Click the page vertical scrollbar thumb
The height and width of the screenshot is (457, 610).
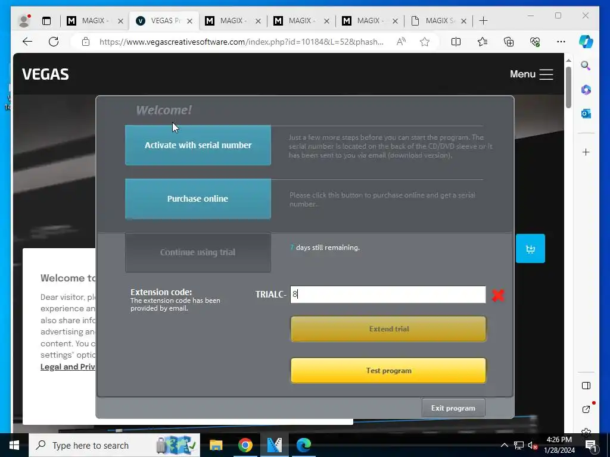click(568, 87)
